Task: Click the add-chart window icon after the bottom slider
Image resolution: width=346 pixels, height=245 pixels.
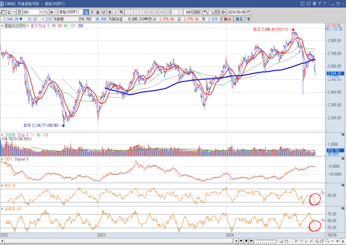Action: pyautogui.click(x=281, y=241)
